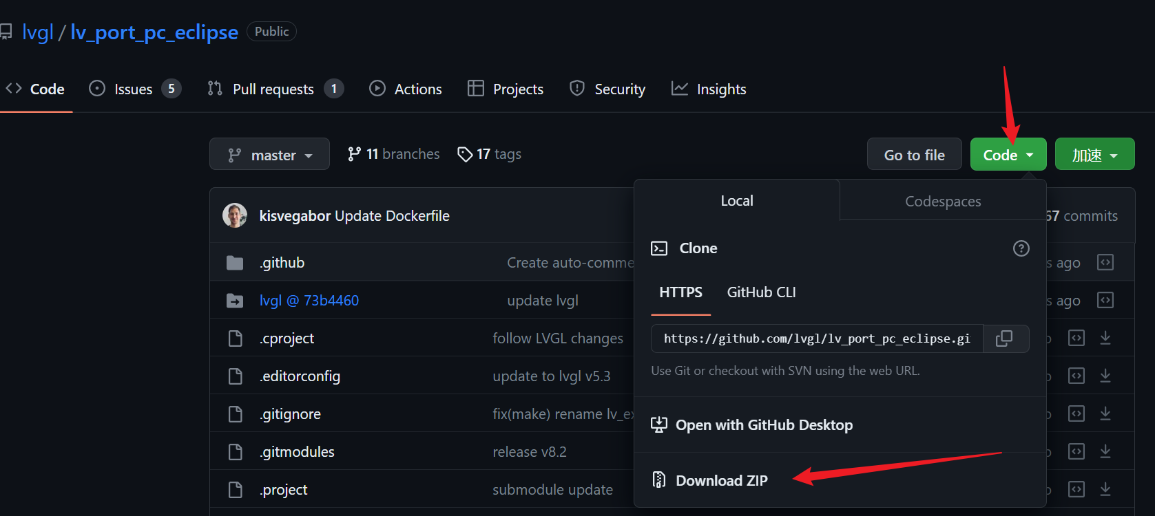The height and width of the screenshot is (516, 1155).
Task: Switch to the Codespaces tab
Action: [x=943, y=201]
